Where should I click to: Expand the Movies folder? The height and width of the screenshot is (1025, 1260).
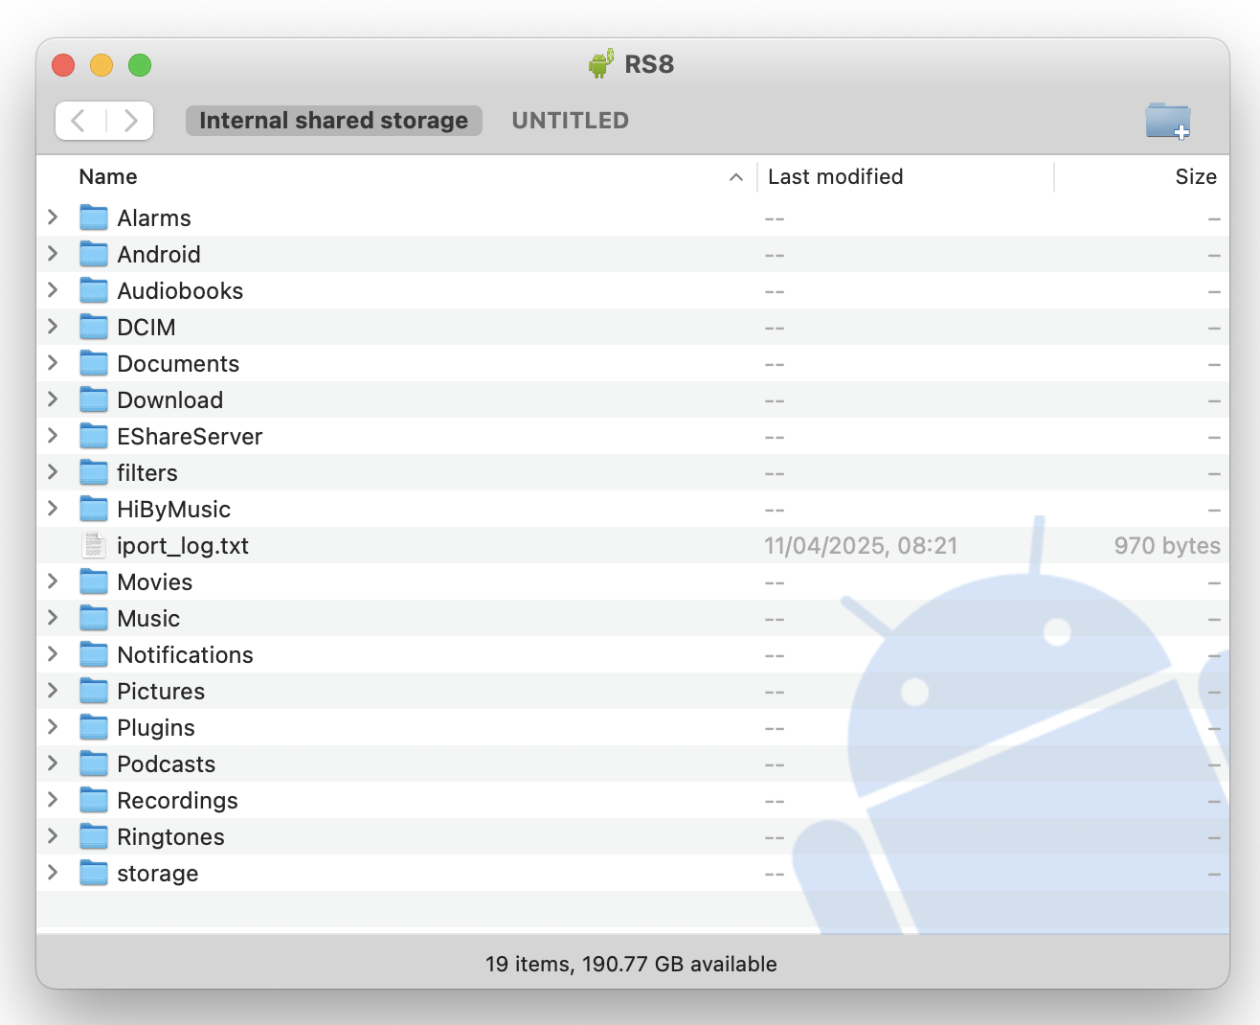[x=53, y=581]
